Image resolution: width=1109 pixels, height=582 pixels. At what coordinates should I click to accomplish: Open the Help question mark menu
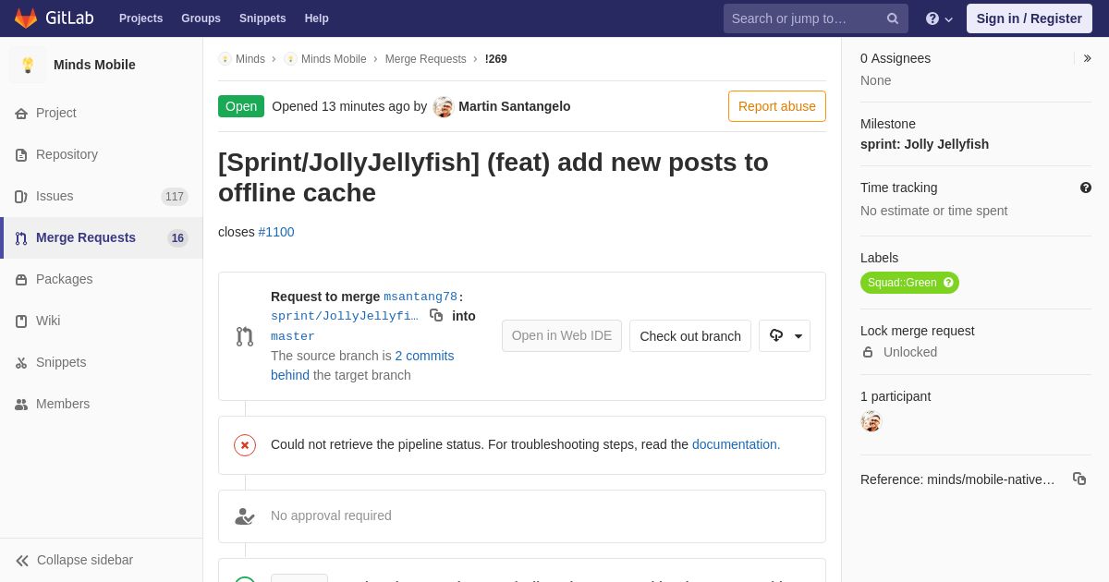click(939, 18)
